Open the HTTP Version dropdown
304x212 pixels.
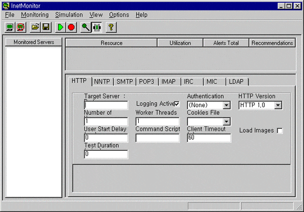[x=278, y=105]
